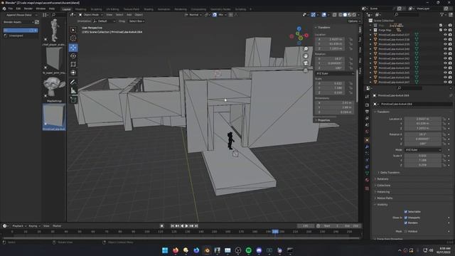
Task: Switch to solid viewport shading
Action: (345, 15)
